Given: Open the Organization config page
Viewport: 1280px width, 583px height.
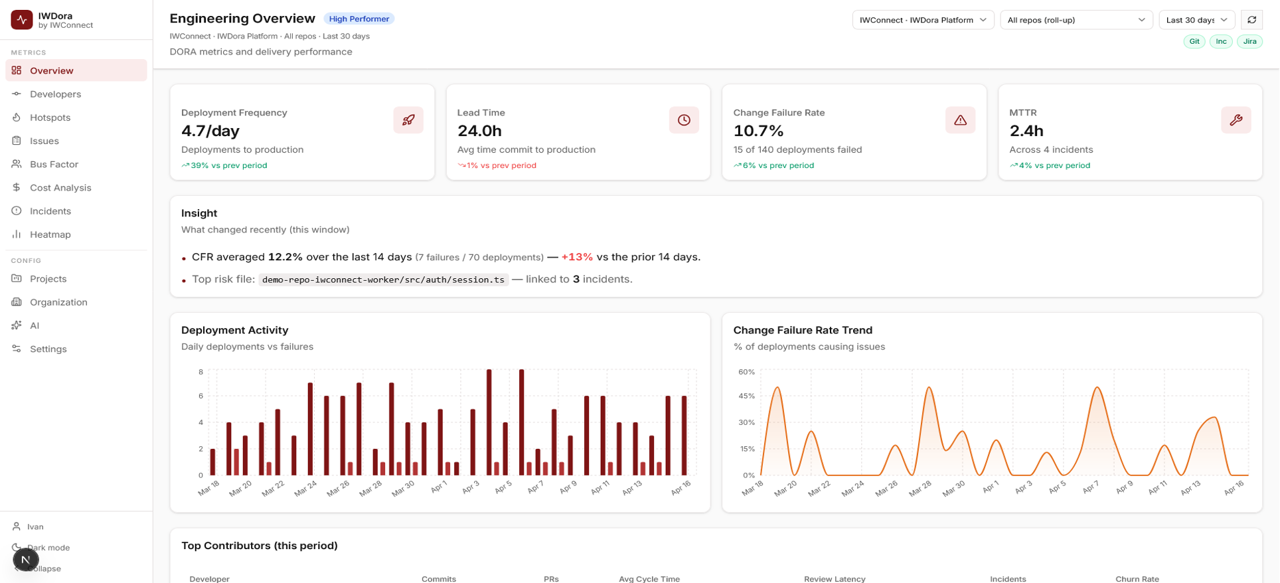Looking at the screenshot, I should coord(76,302).
